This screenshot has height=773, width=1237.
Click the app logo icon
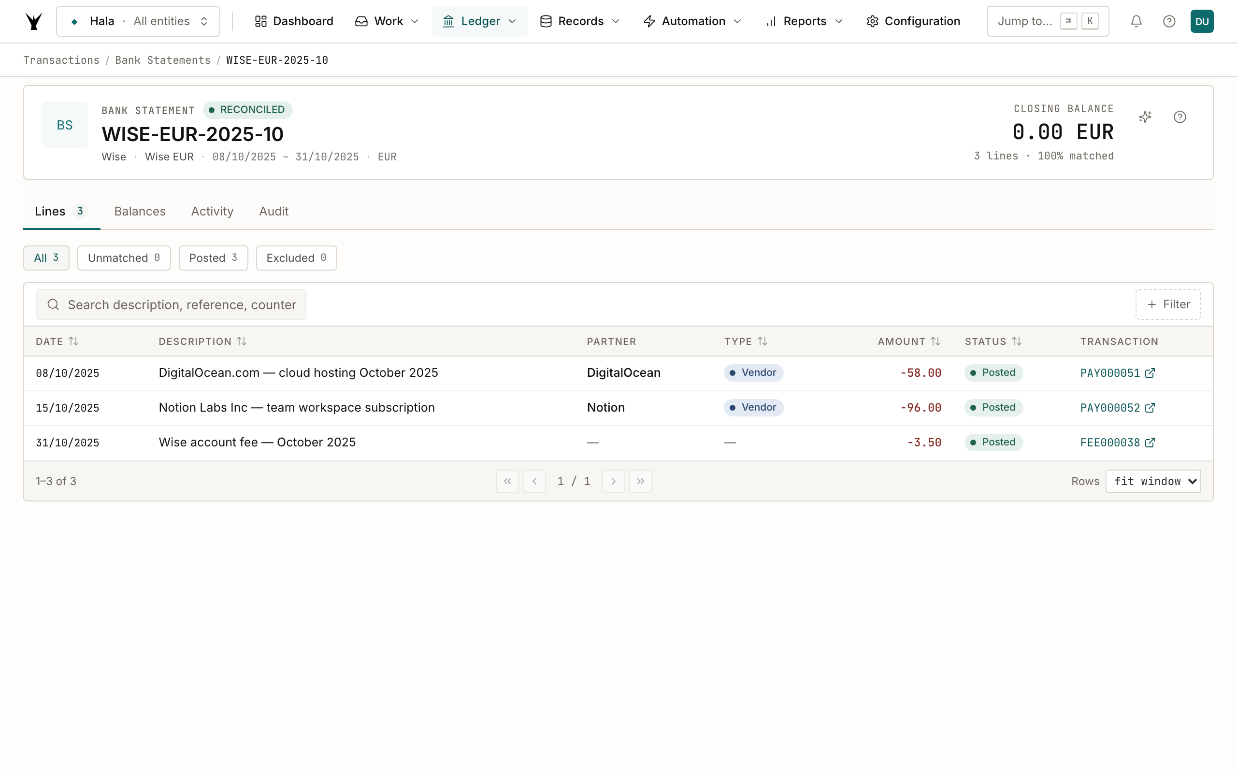coord(34,21)
